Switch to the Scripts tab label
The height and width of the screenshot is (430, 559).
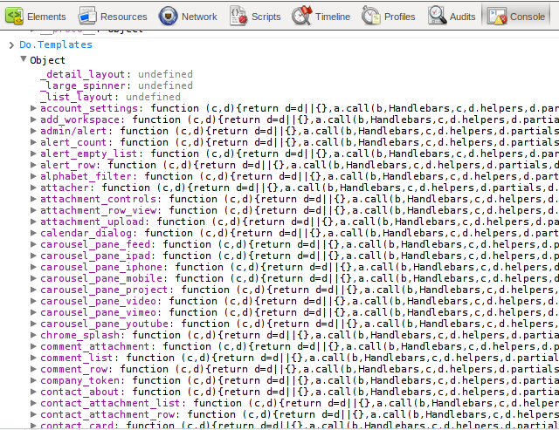coord(266,17)
